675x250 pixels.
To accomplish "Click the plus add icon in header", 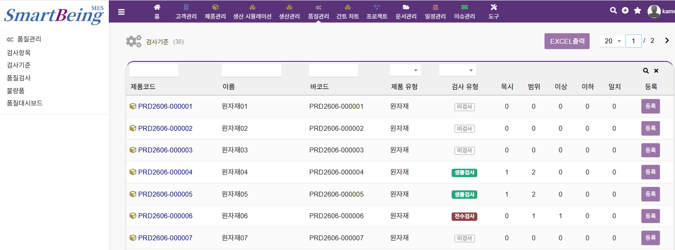I will pyautogui.click(x=625, y=11).
